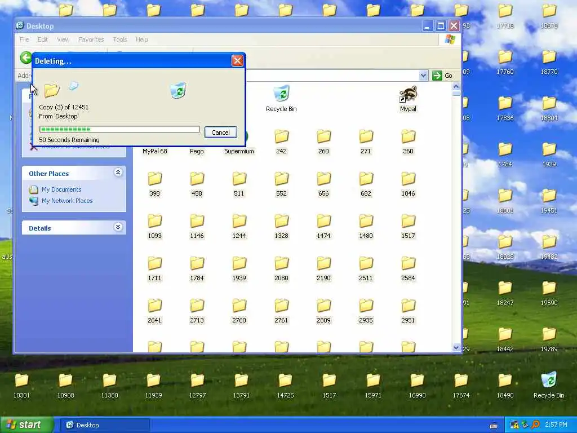This screenshot has height=433, width=577.
Task: Open the Help menu
Action: point(141,39)
